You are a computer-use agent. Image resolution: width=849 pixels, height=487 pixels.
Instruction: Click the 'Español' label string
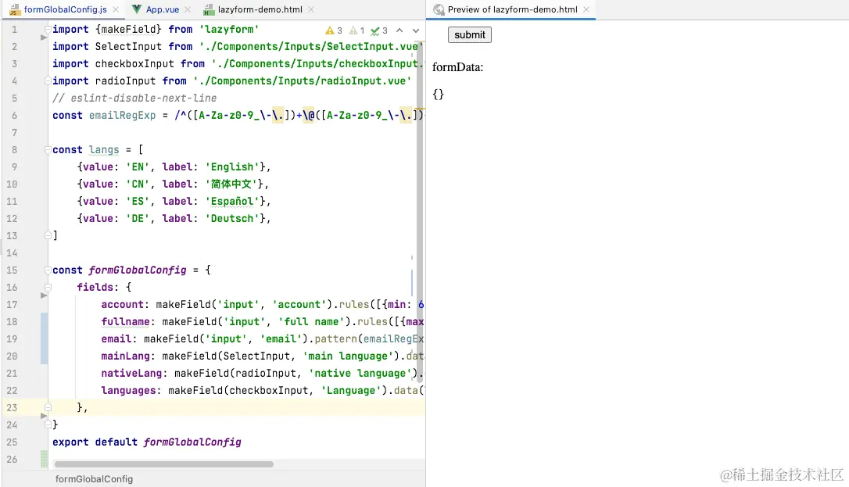231,202
